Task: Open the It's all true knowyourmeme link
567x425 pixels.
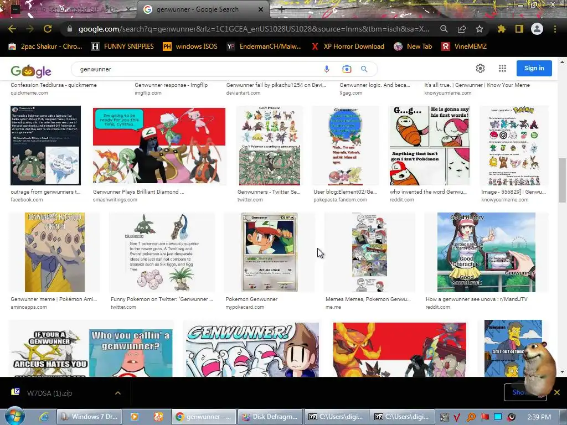Action: pyautogui.click(x=477, y=85)
